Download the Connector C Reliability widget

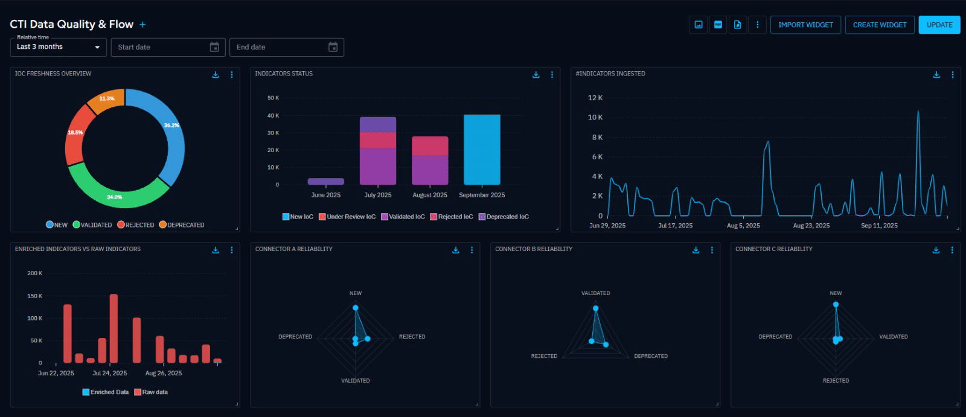point(936,250)
